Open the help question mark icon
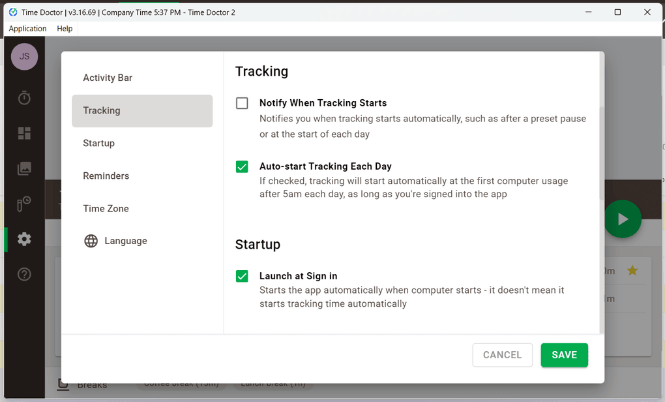The height and width of the screenshot is (402, 665). pos(24,274)
